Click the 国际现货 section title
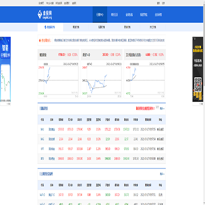This screenshot has width=205, height=205. tap(44, 109)
